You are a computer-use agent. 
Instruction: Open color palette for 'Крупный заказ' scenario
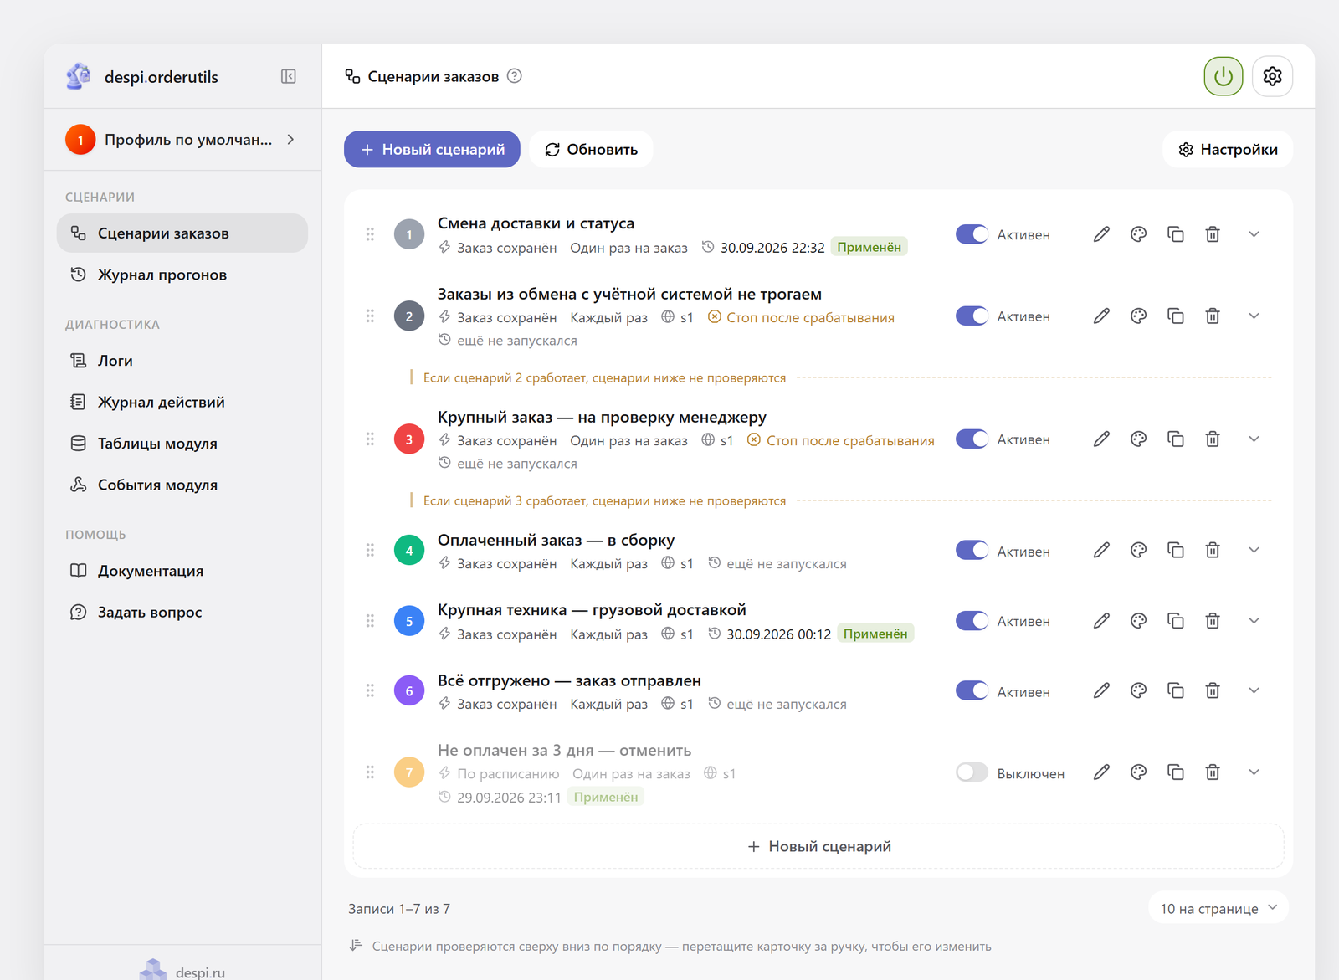(x=1138, y=439)
